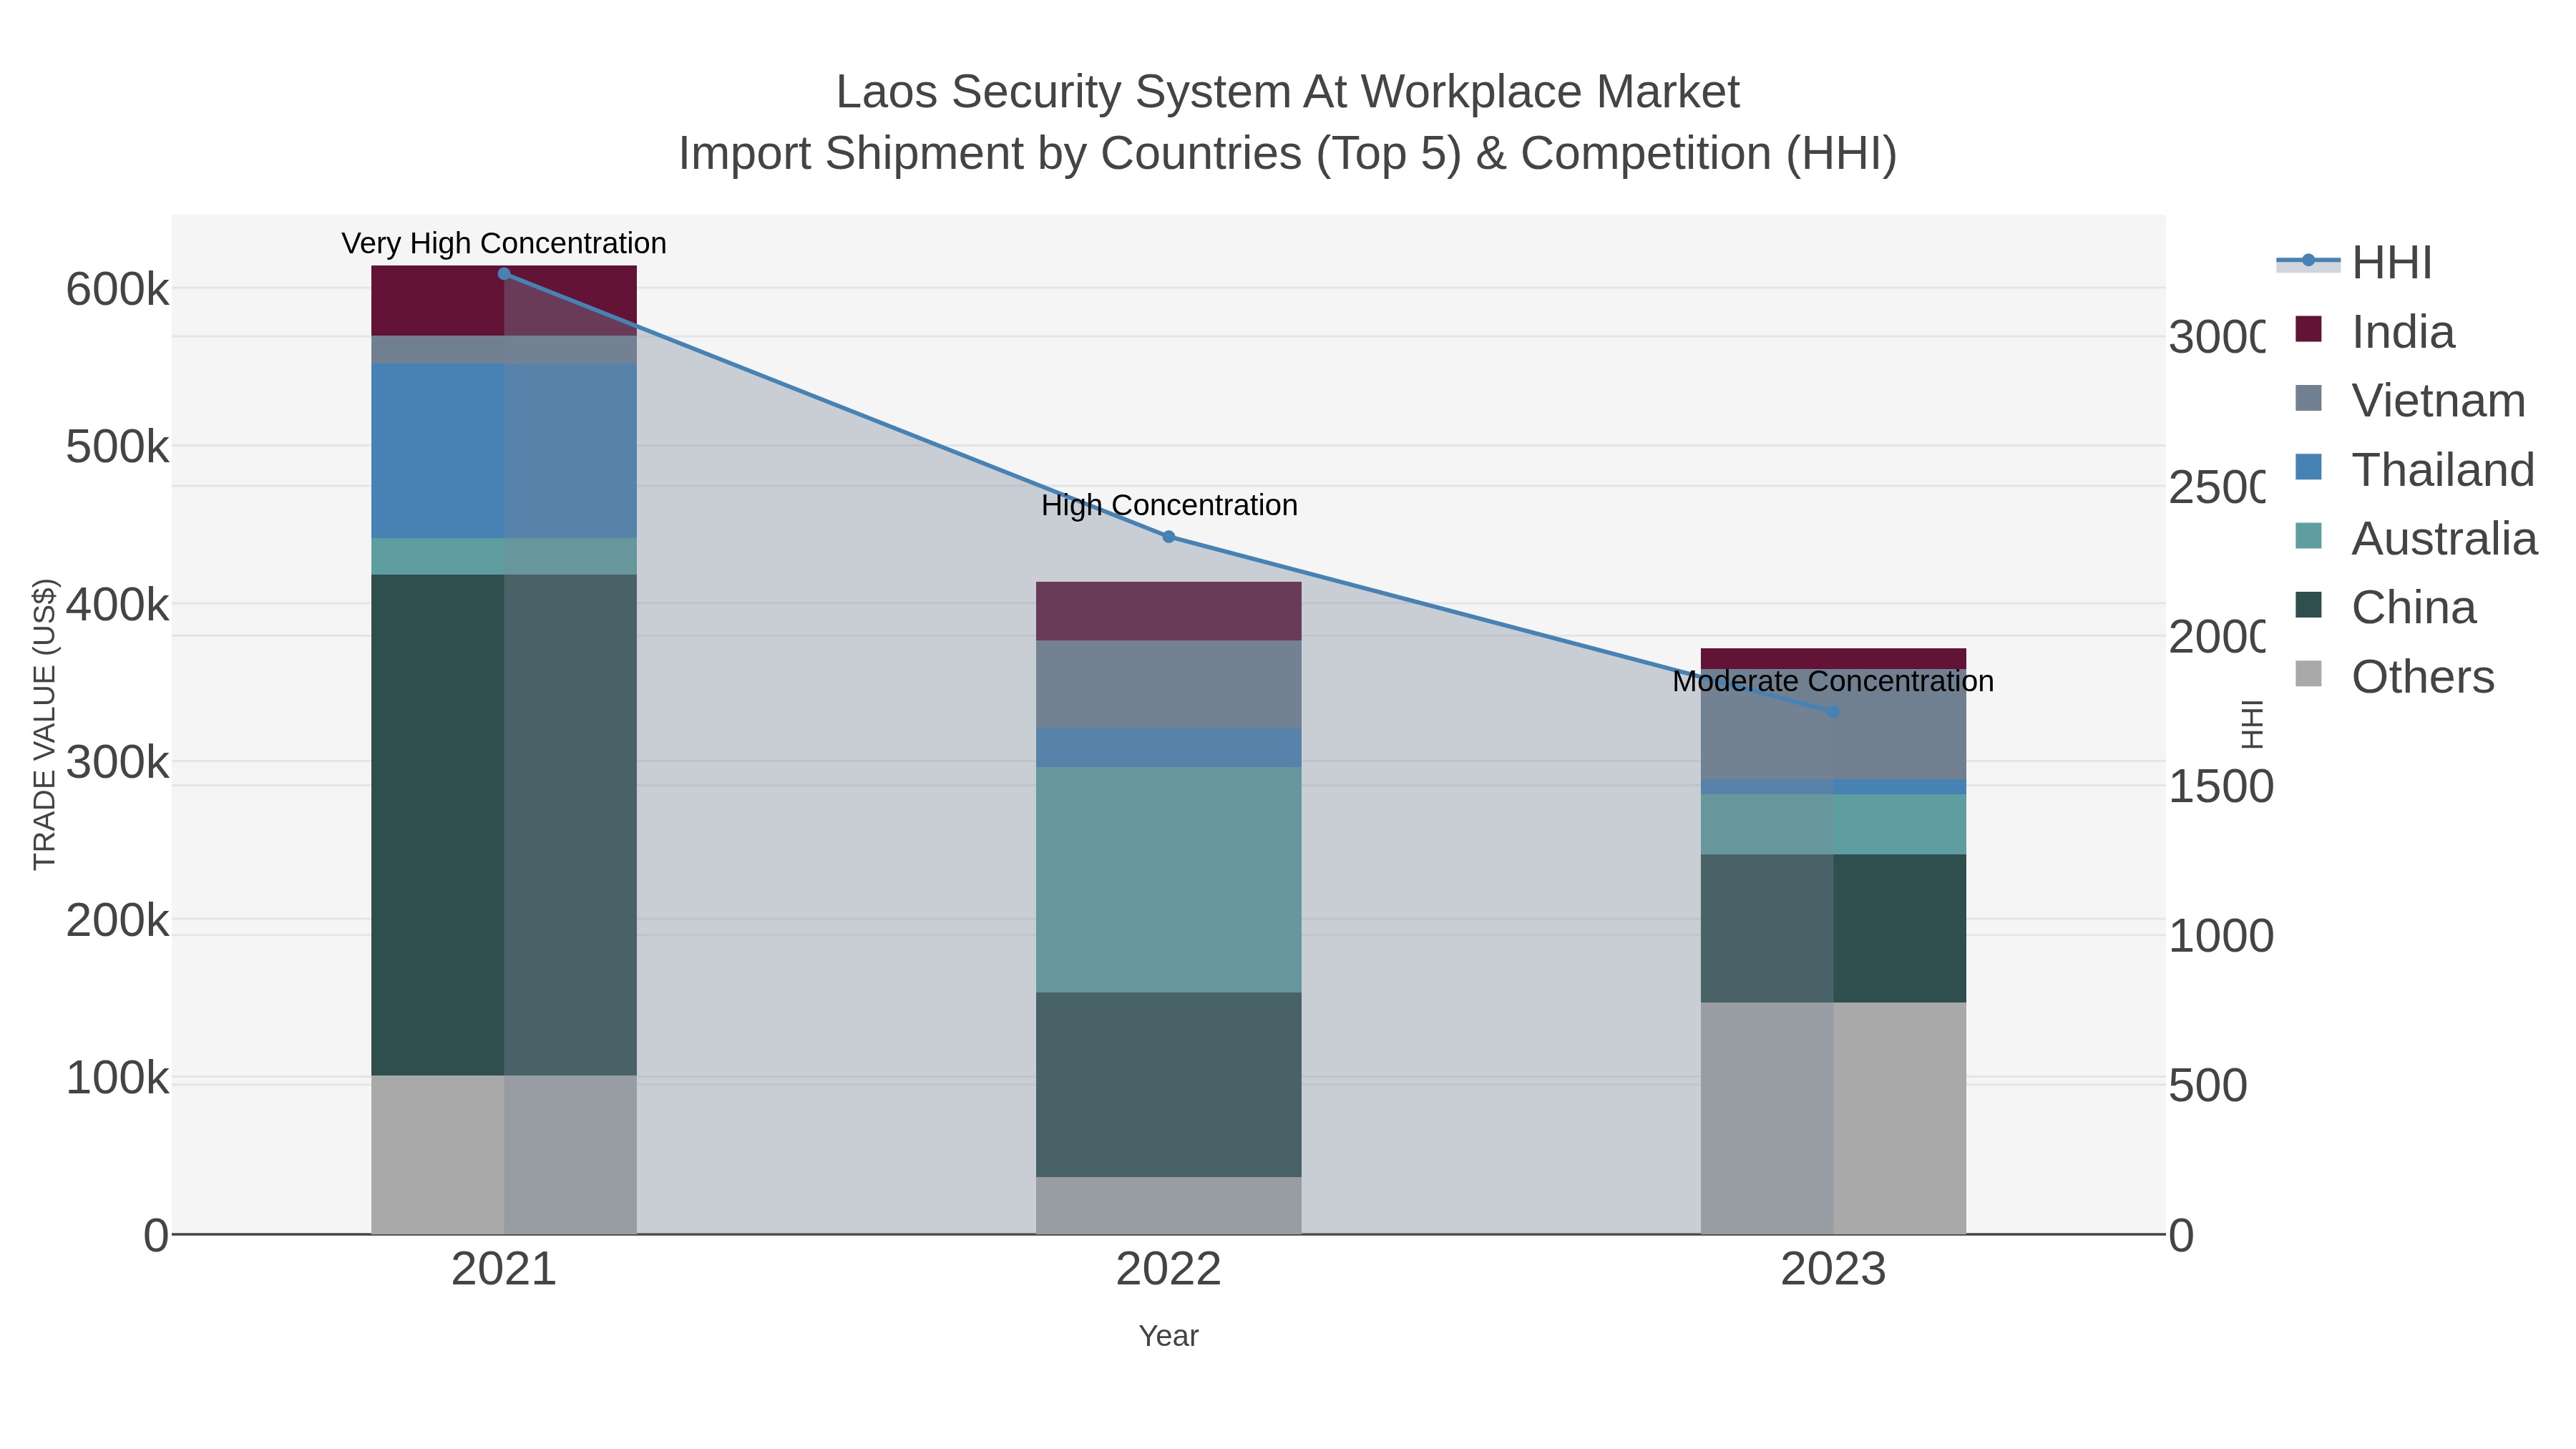Screen dimensions: 2576x1449
Task: Click the 2023 Australia bar segment
Action: pos(1833,825)
